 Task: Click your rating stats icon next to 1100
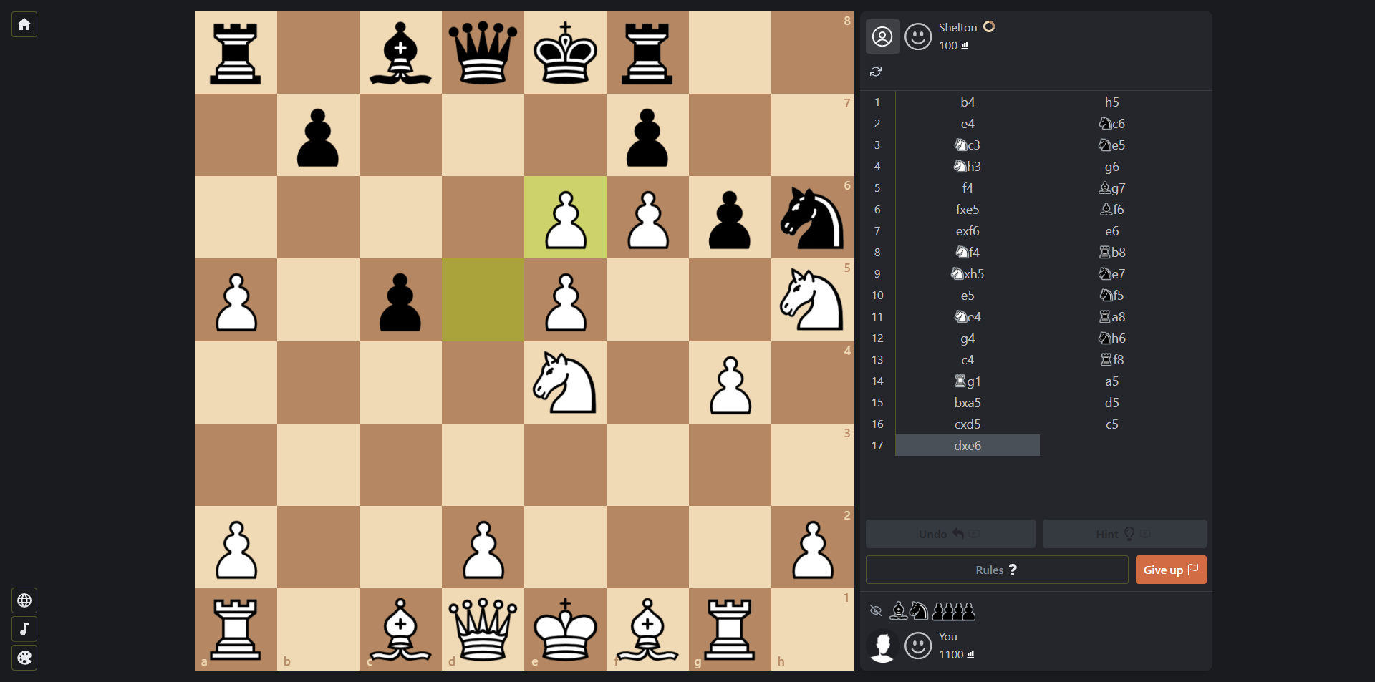(x=971, y=655)
